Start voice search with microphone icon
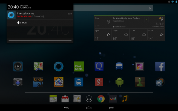 [x=150, y=8]
